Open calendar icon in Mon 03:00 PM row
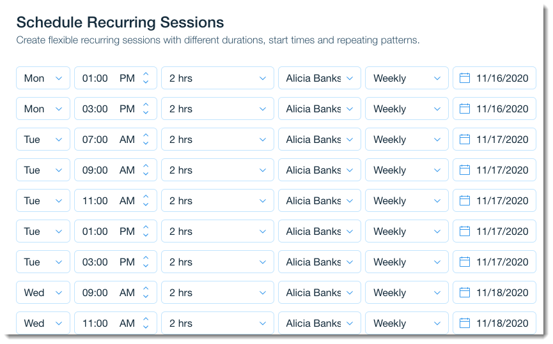This screenshot has height=344, width=553. [465, 108]
